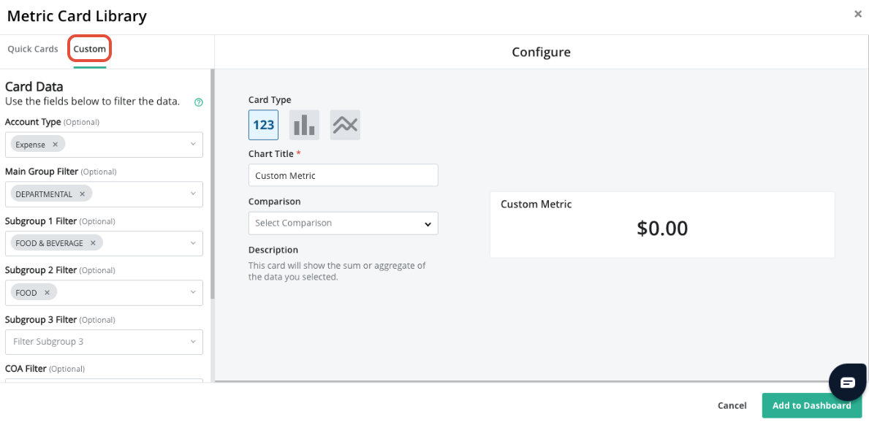Click the Cancel button
This screenshot has width=869, height=425.
tap(732, 405)
